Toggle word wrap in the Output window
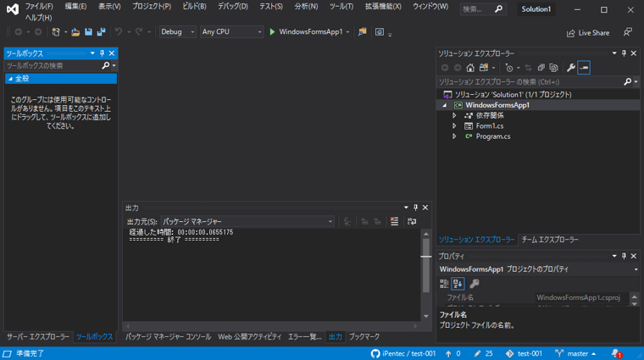The height and width of the screenshot is (360, 644). point(412,222)
